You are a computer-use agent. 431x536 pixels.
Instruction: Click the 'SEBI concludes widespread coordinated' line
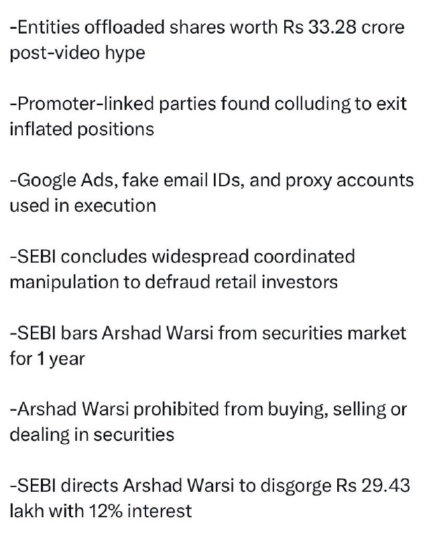(x=182, y=257)
